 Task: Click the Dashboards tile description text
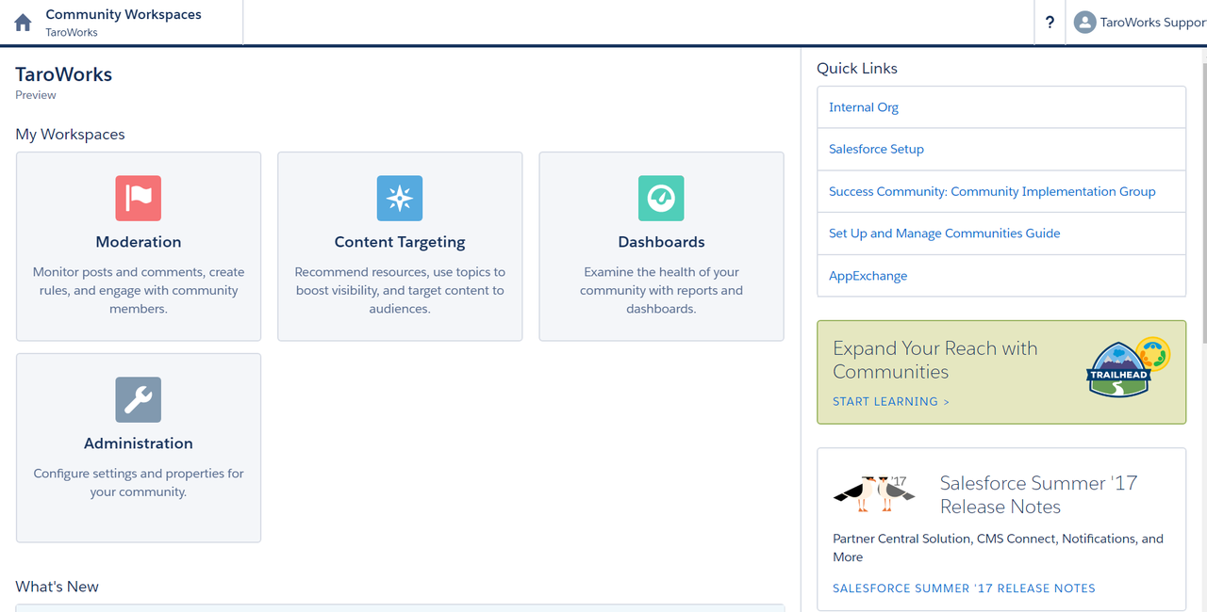661,290
